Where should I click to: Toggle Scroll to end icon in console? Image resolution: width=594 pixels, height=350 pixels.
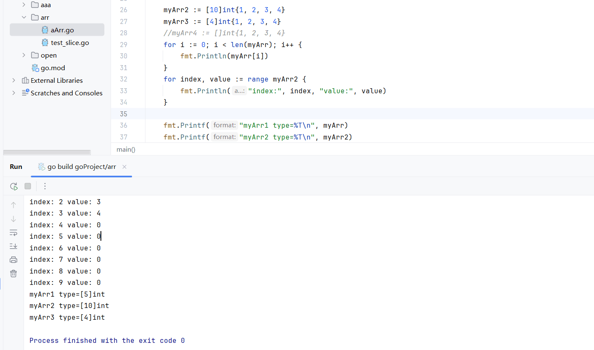(13, 246)
